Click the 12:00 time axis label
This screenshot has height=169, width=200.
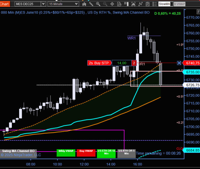click(84, 164)
